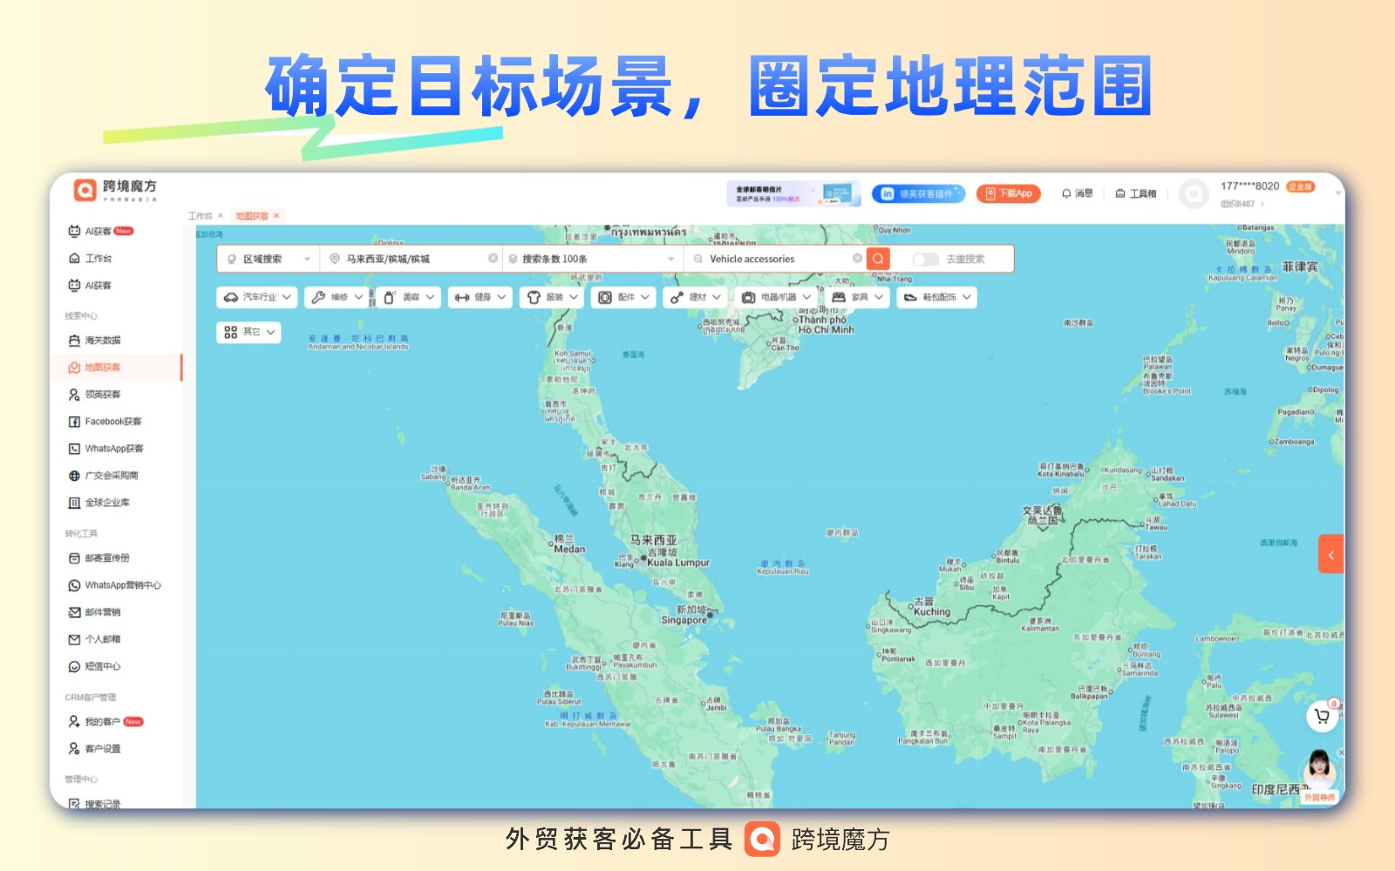Viewport: 1395px width, 871px height.
Task: Open 邮件营销 in the sidebar
Action: (x=102, y=612)
